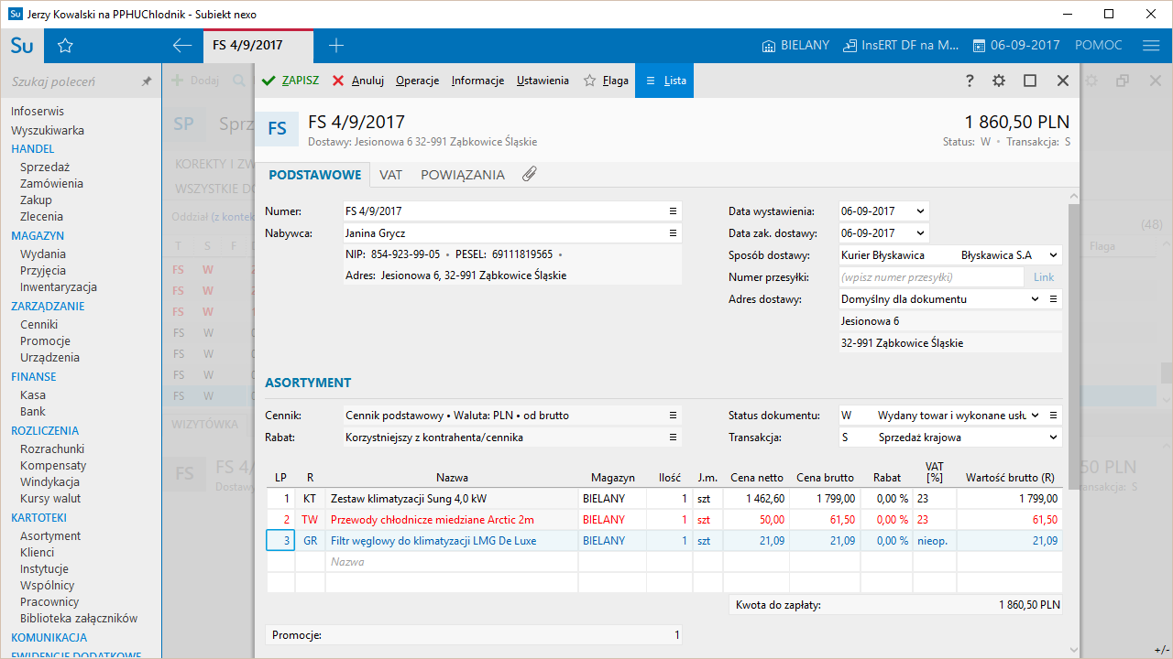The image size is (1173, 659).
Task: Open attachments paperclip tab
Action: (x=529, y=175)
